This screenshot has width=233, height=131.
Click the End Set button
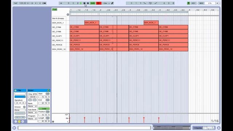[x=47, y=100]
